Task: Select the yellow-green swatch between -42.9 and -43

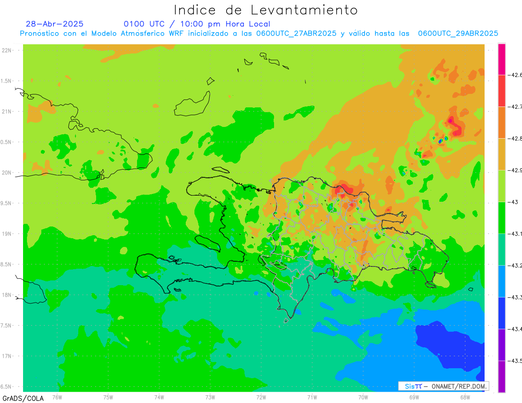Action: point(502,186)
